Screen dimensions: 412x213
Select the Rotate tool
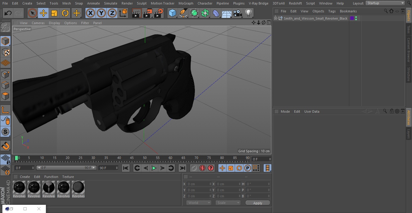click(x=65, y=13)
